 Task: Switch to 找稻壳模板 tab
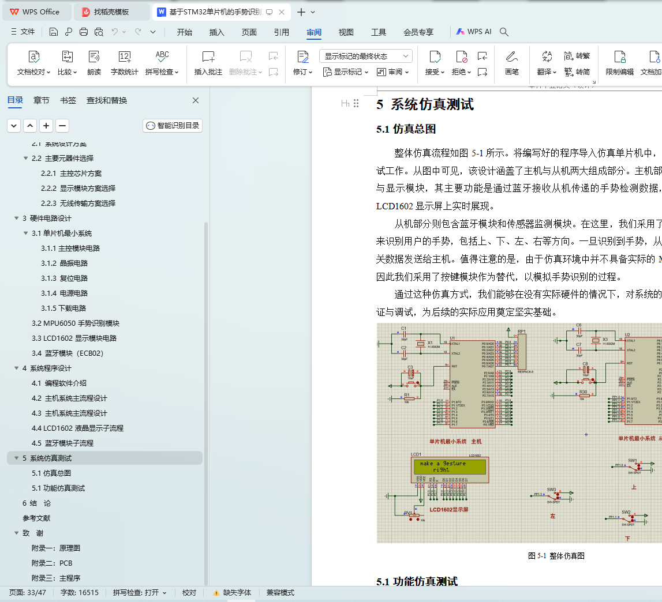[111, 12]
